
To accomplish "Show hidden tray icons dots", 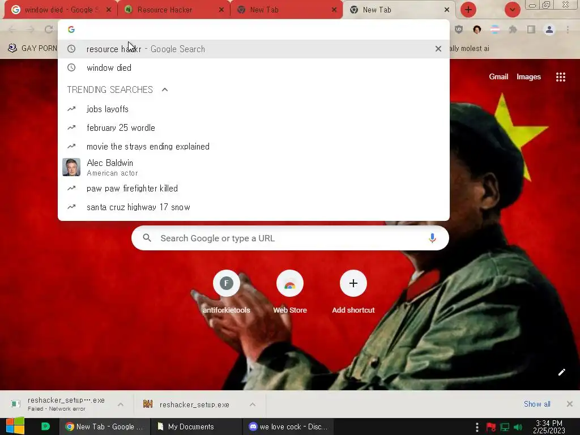I will 477,427.
